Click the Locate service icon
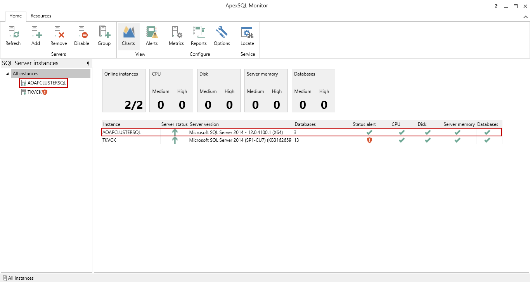 247,36
